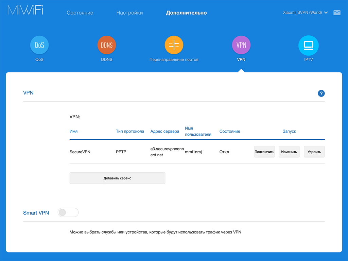Select the Дополнительно tab
The height and width of the screenshot is (261, 348).
coord(186,13)
